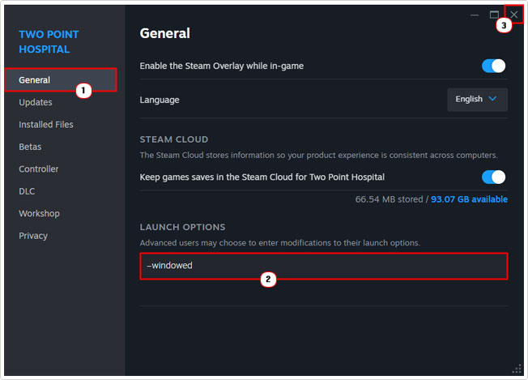
Task: Toggle Keep games saves in Steam Cloud
Action: pyautogui.click(x=493, y=177)
